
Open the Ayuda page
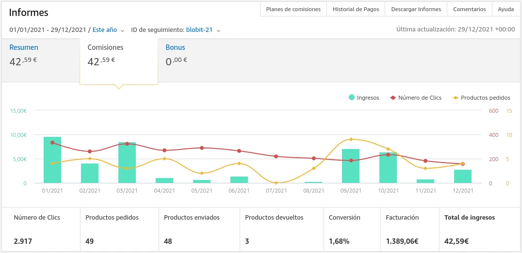pos(506,9)
